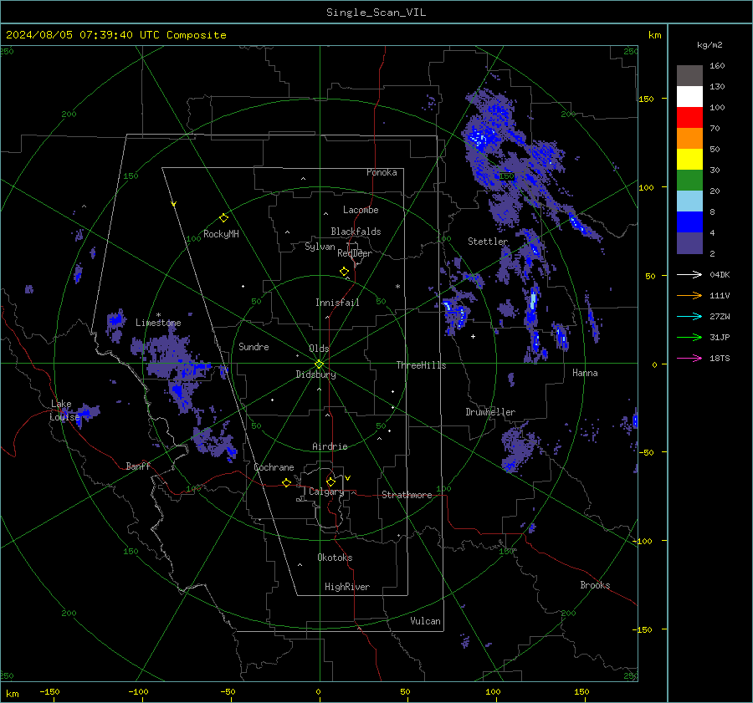Click the asterisk marker above Limestone
Viewport: 753px width, 703px height.
(x=158, y=315)
